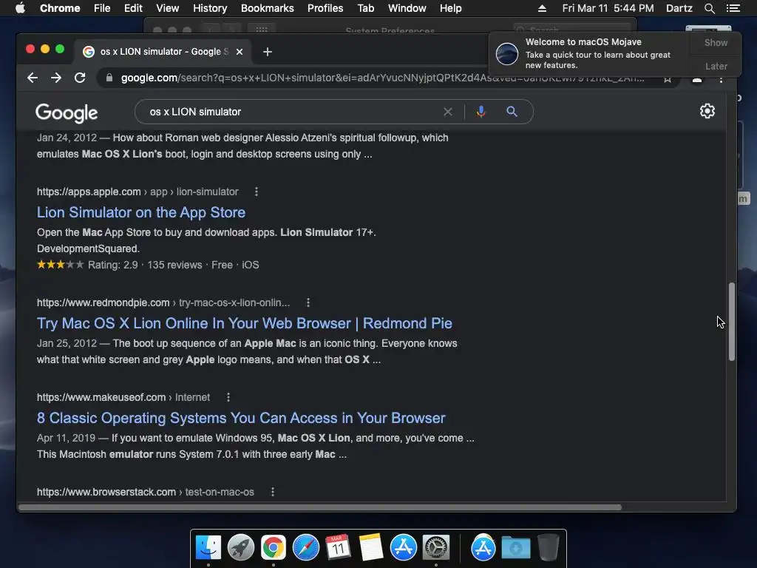Open the Edit menu

pos(133,8)
